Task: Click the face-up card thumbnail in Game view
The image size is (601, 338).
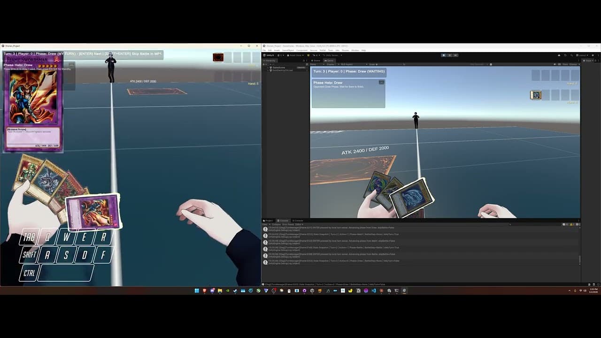Action: (536, 95)
